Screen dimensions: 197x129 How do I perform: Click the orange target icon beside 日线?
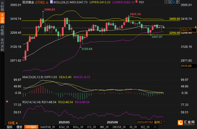pyautogui.click(x=47, y=3)
